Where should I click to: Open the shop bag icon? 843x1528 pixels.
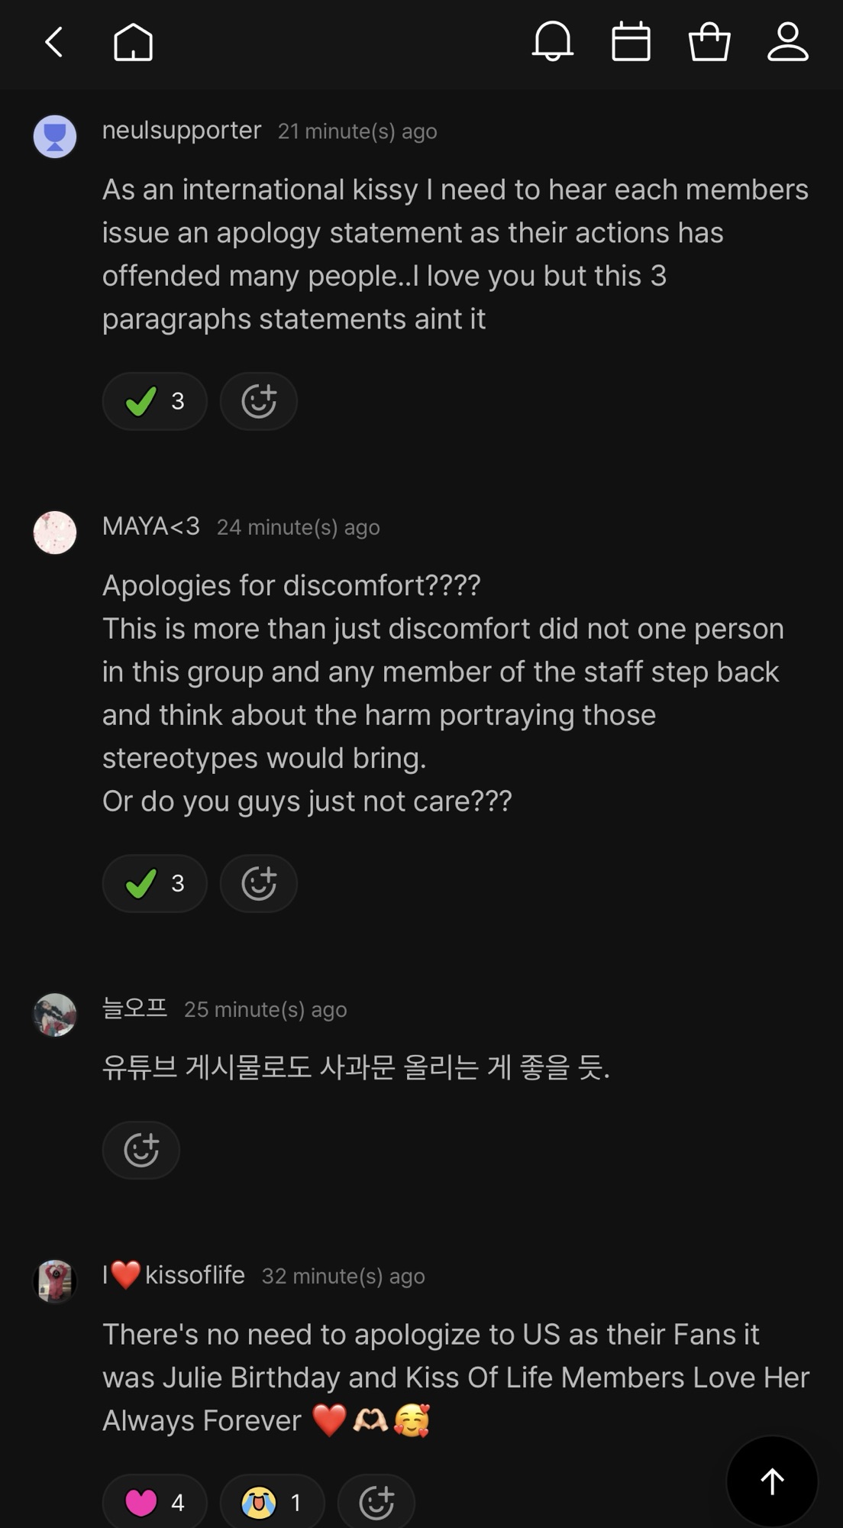[709, 42]
